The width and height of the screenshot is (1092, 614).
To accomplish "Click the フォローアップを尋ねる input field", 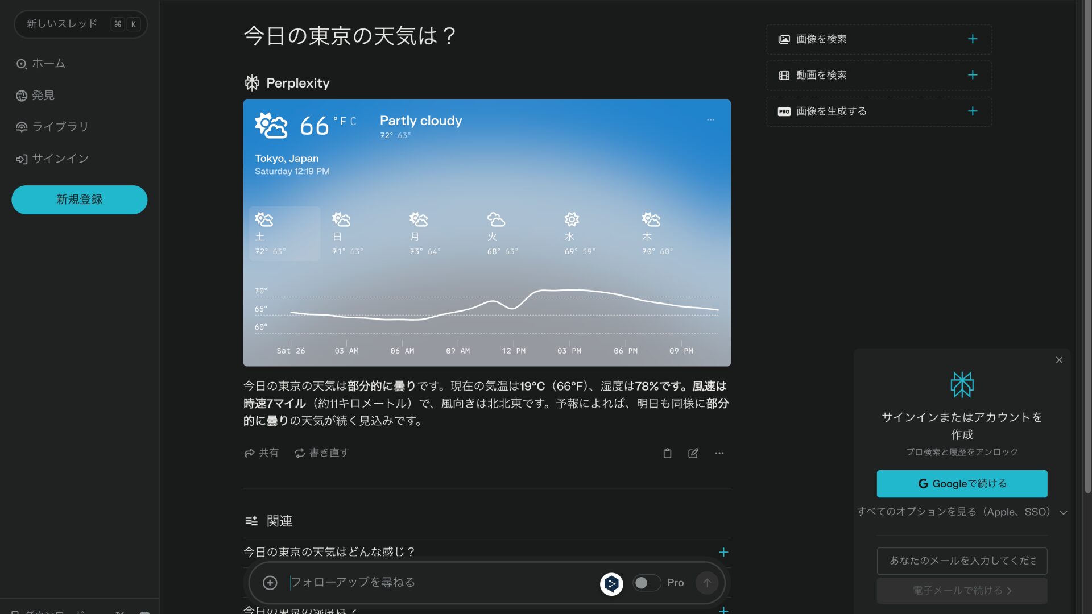I will tap(398, 583).
